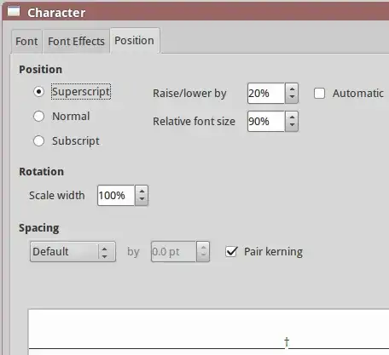The height and width of the screenshot is (355, 389).
Task: Decrease the Raise/lower by value
Action: pyautogui.click(x=292, y=98)
